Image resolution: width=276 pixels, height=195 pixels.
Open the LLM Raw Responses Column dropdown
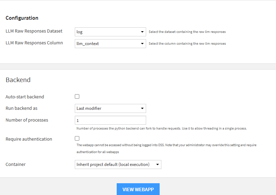110,44
